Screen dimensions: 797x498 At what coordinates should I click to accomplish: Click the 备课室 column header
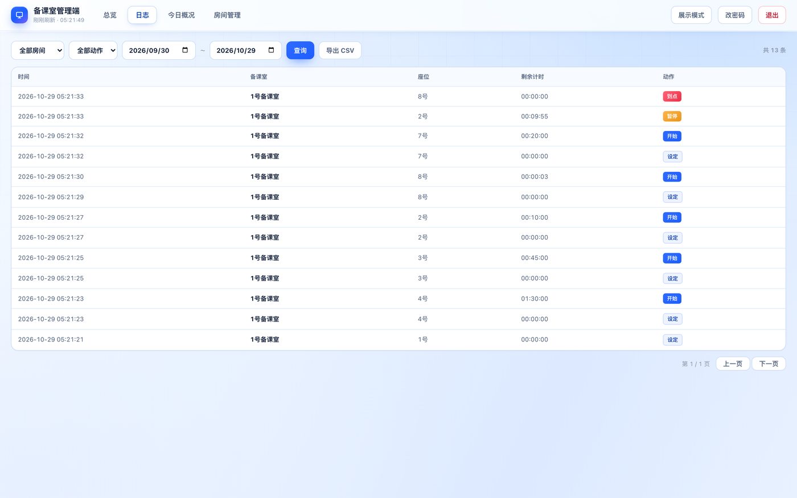(x=258, y=77)
